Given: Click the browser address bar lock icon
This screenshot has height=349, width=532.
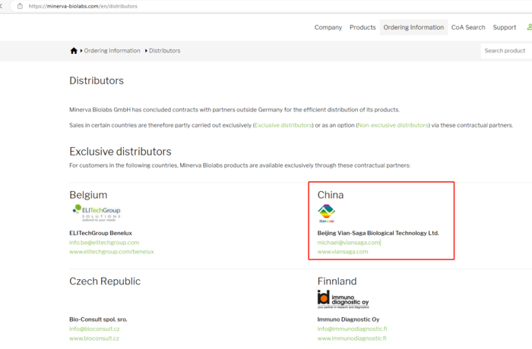Looking at the screenshot, I should click(x=20, y=6).
